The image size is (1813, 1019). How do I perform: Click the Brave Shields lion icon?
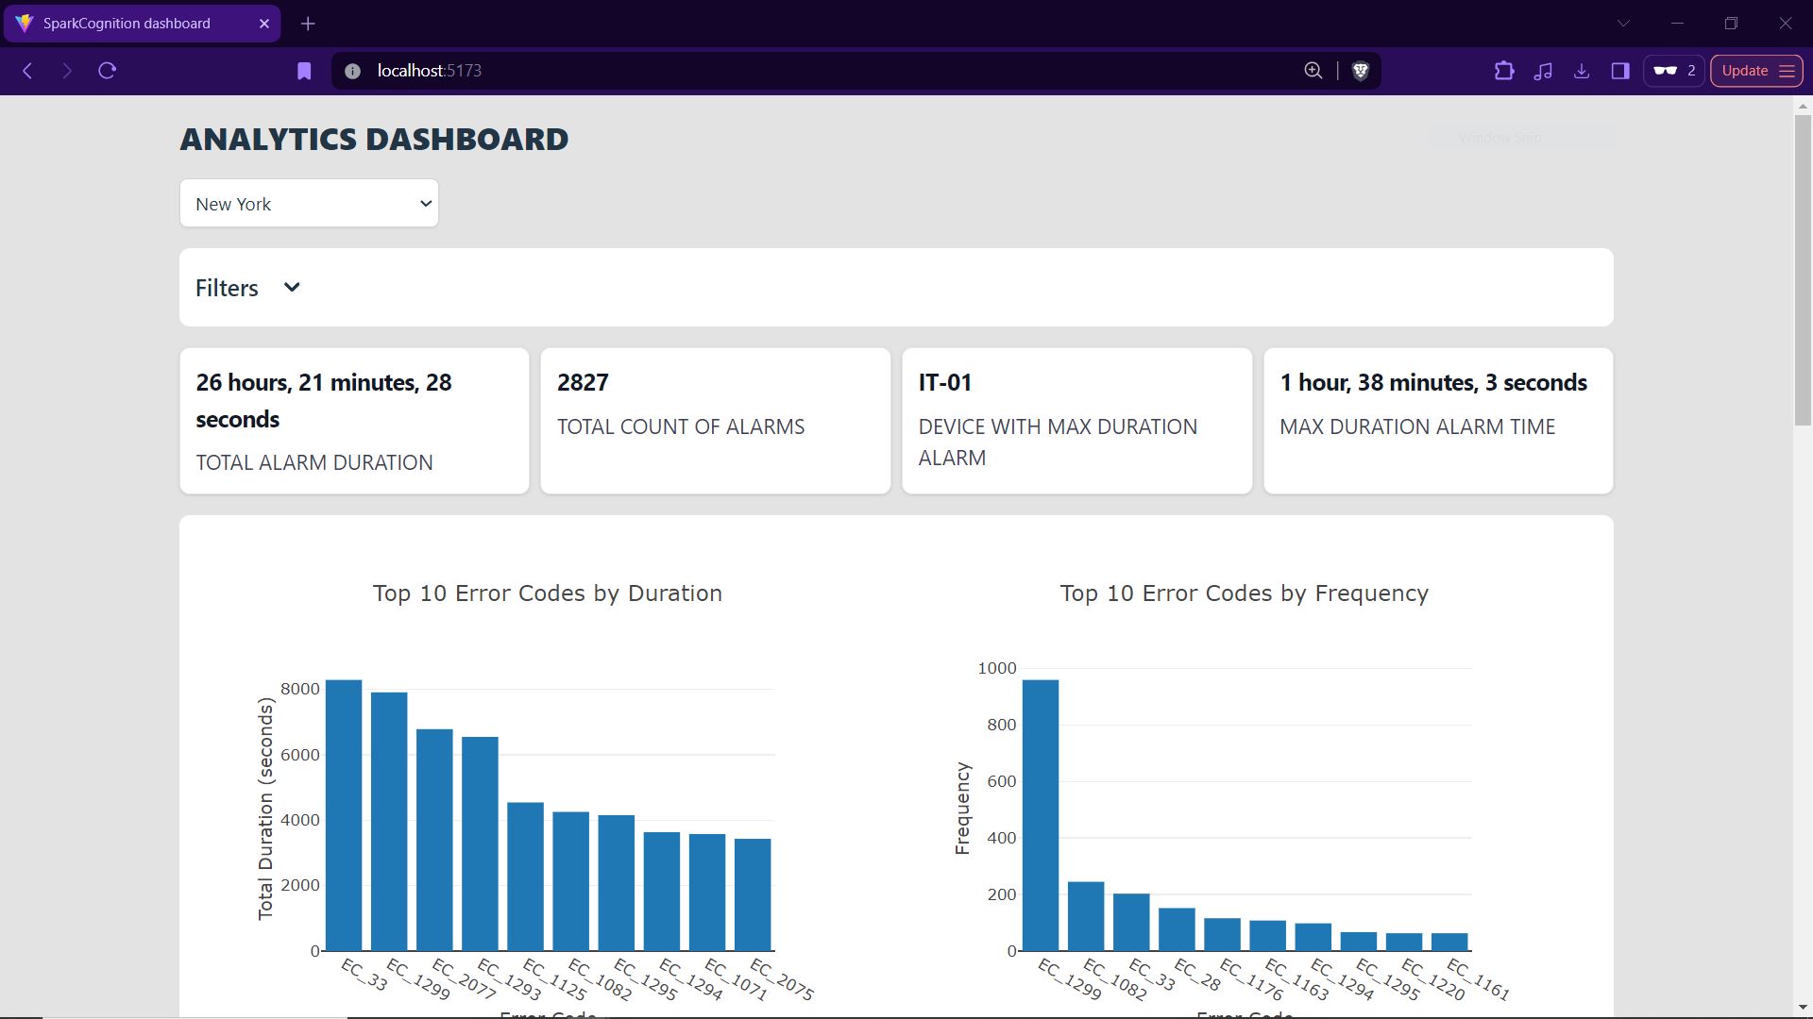point(1360,71)
